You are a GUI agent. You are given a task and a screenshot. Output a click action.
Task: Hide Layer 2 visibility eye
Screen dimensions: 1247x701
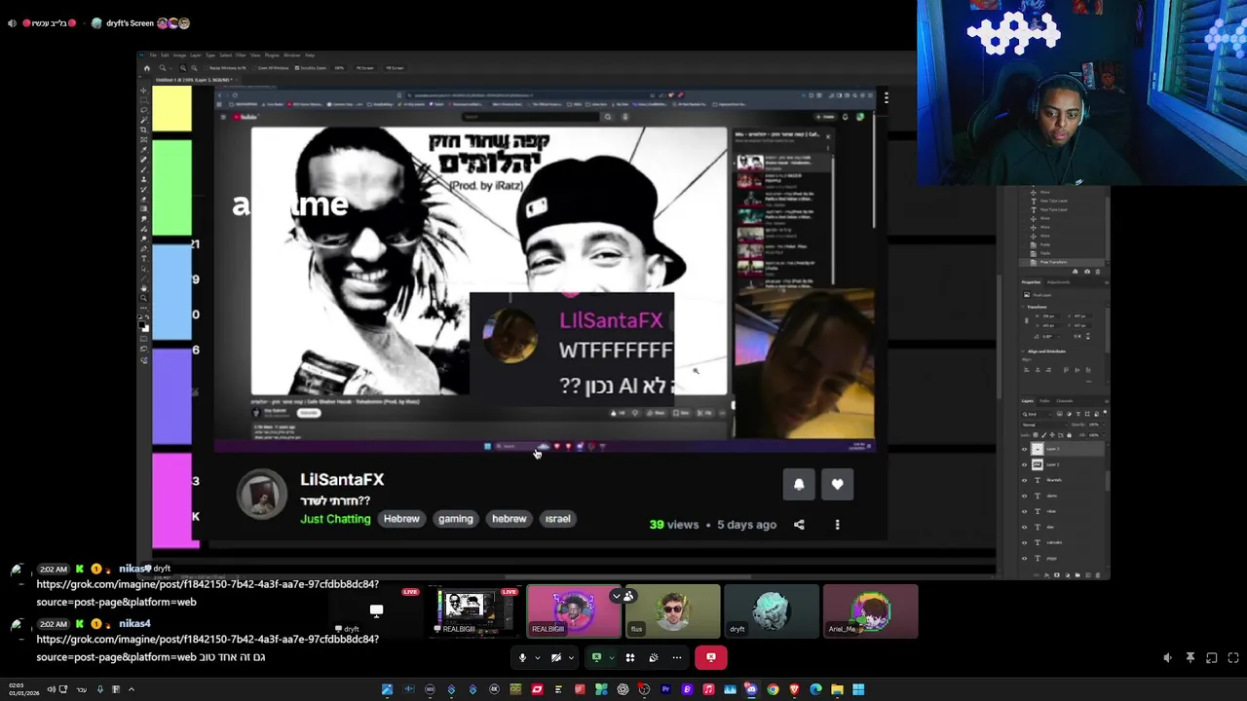click(x=1024, y=464)
